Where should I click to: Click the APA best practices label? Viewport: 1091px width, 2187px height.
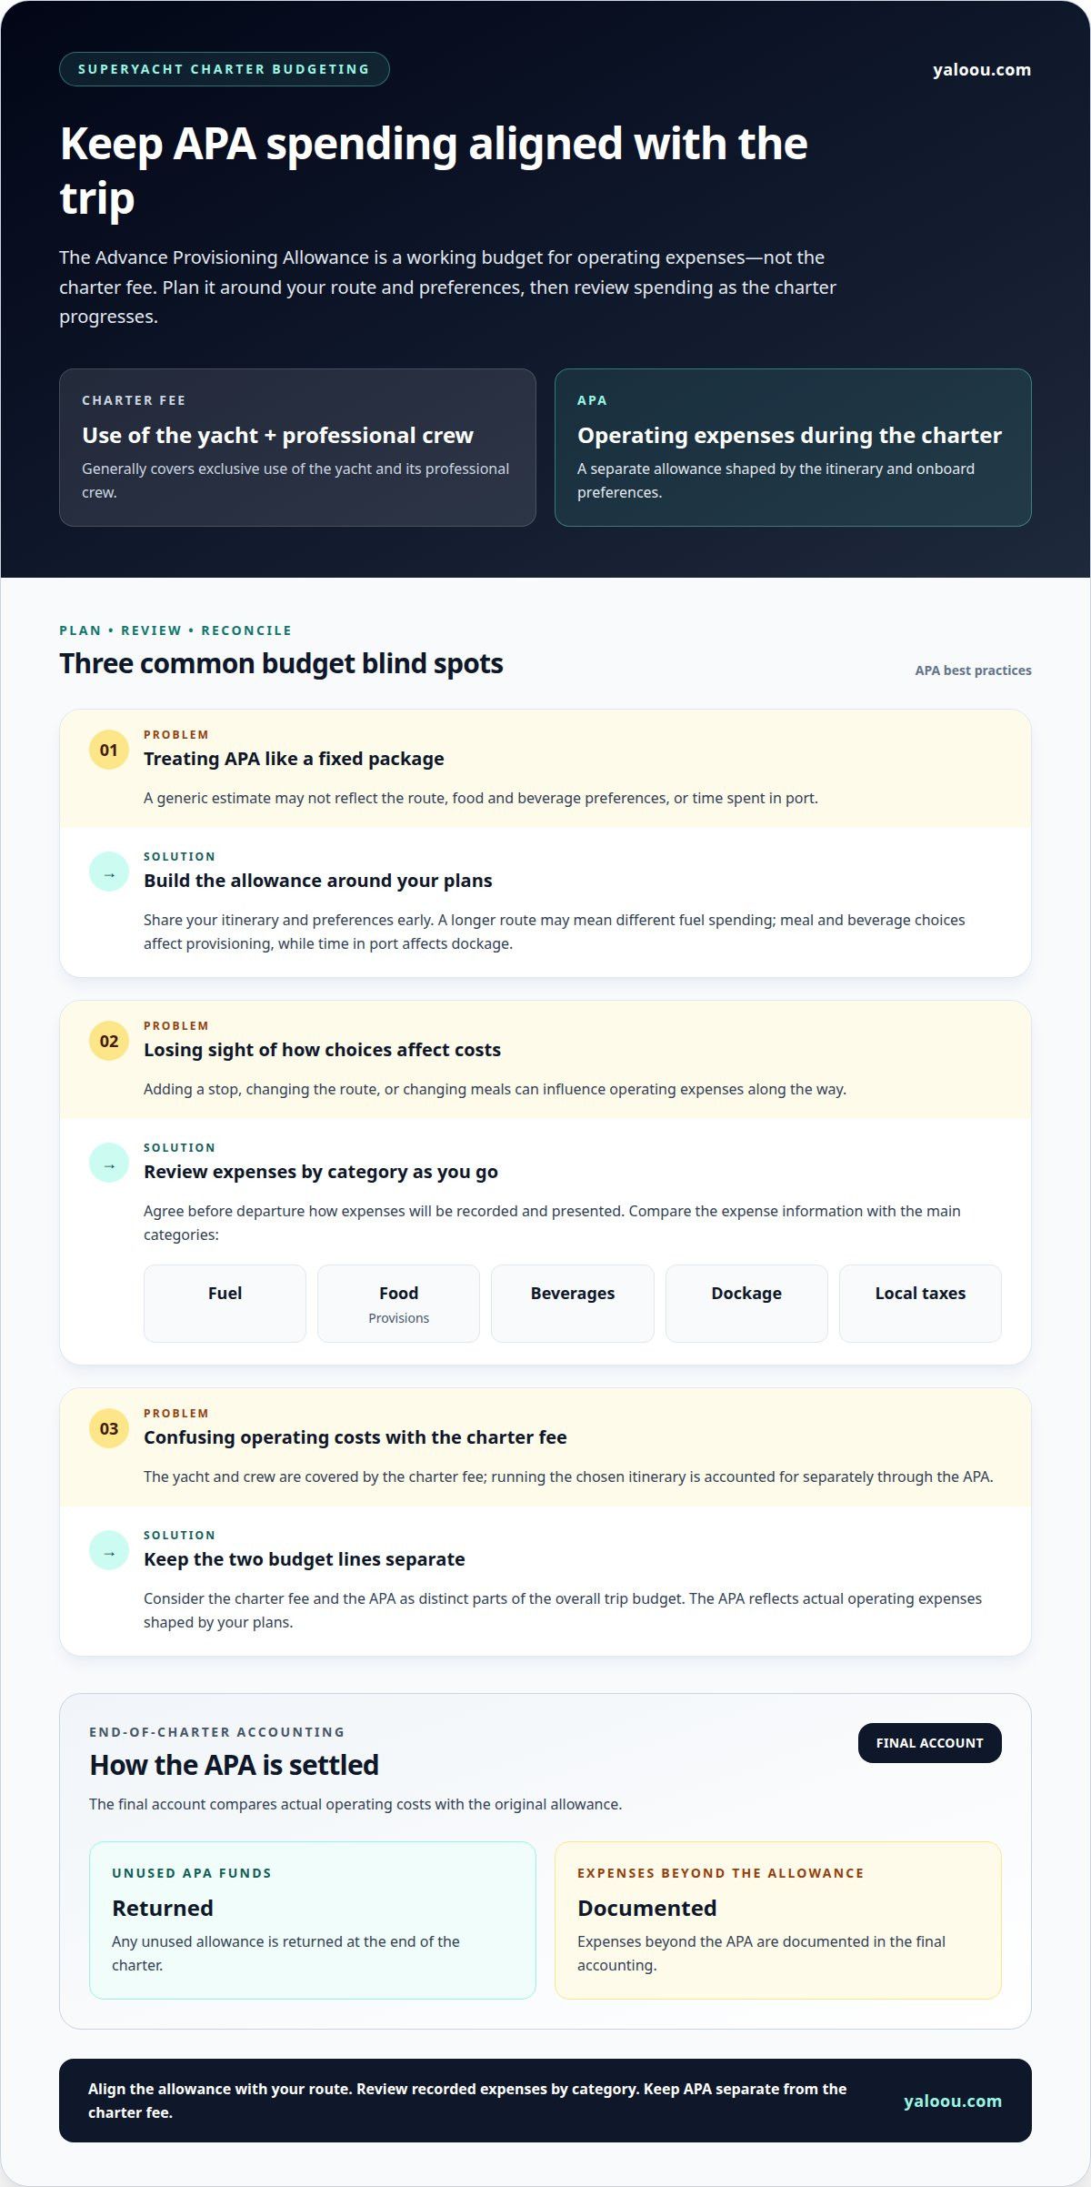pos(973,670)
